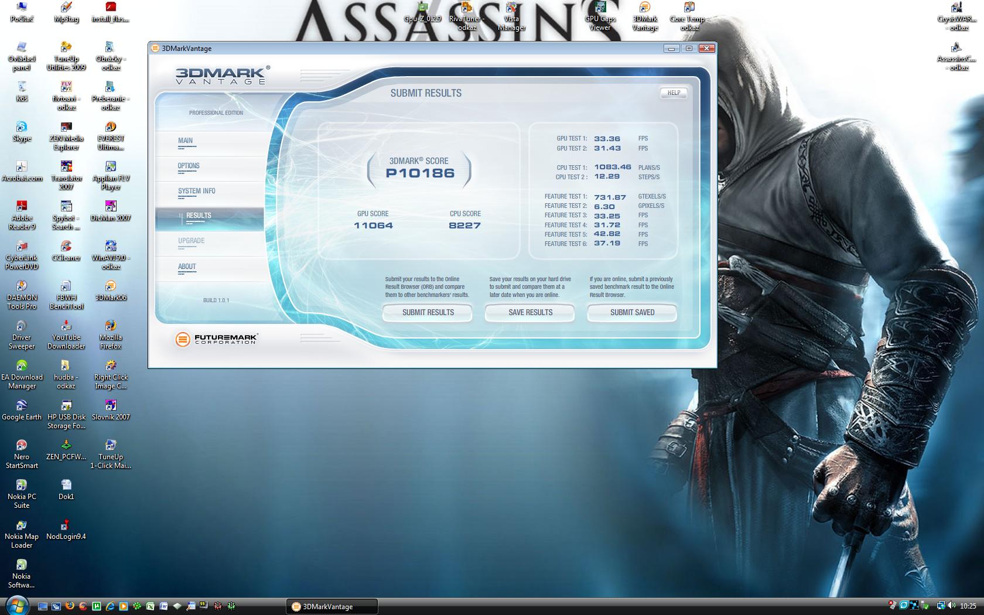Open the Počítač desktop icon
This screenshot has width=984, height=615.
[22, 12]
